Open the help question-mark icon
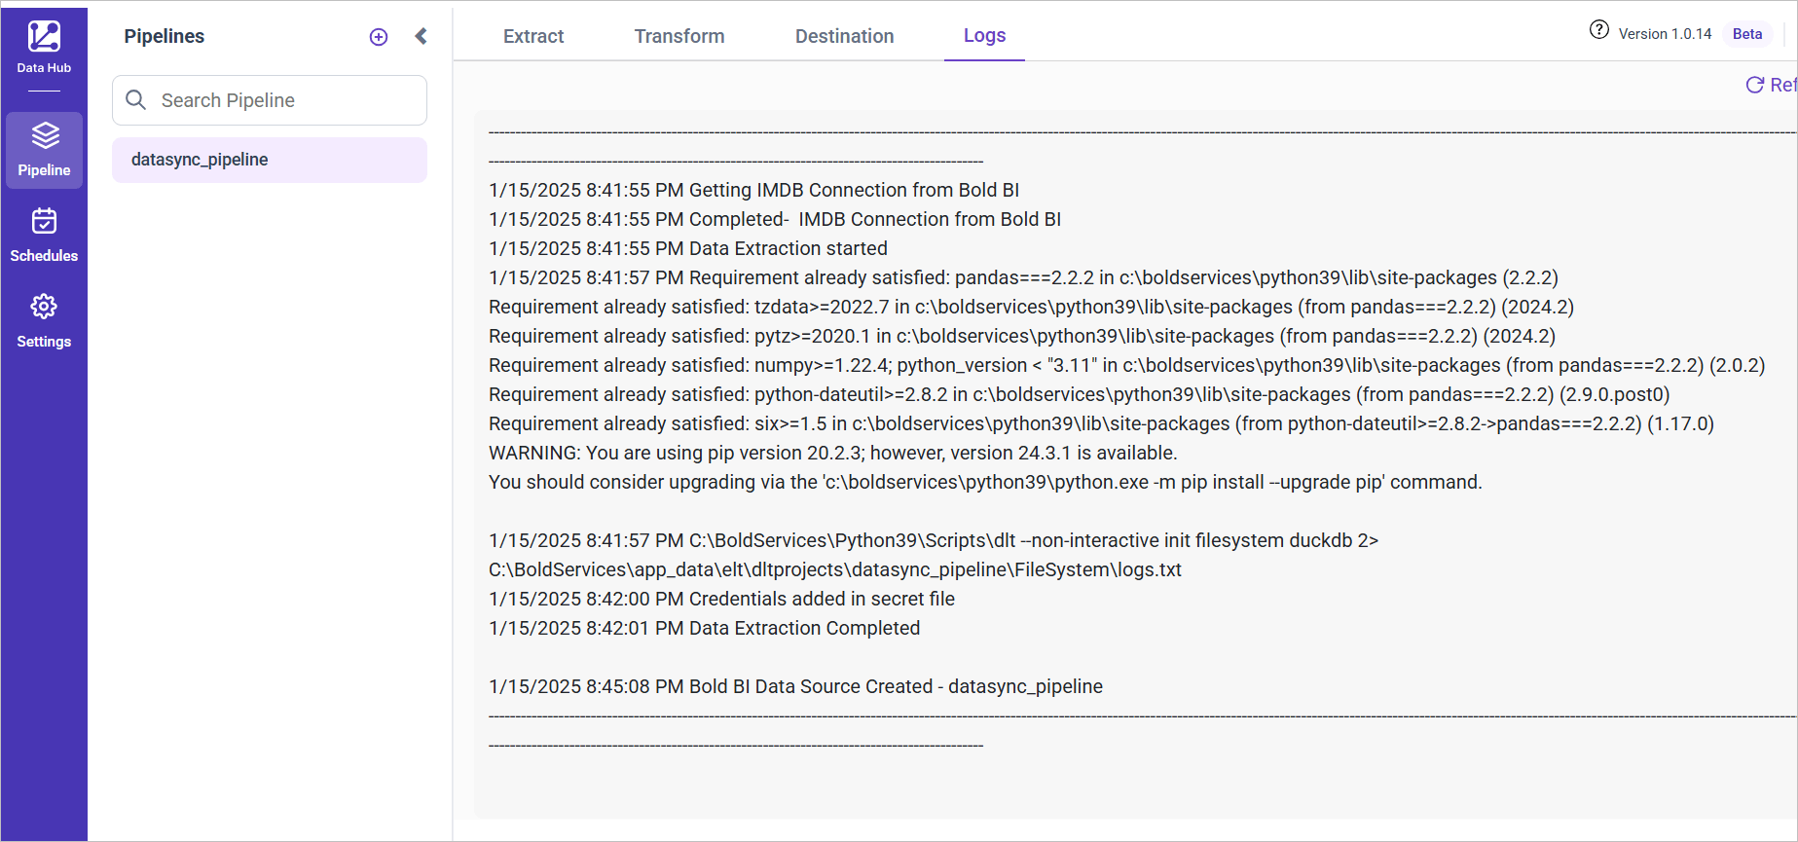 [1599, 29]
